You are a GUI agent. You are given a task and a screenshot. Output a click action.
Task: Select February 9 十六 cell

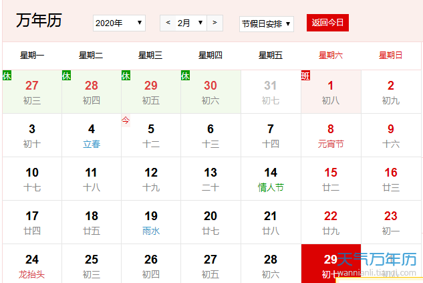pos(391,135)
